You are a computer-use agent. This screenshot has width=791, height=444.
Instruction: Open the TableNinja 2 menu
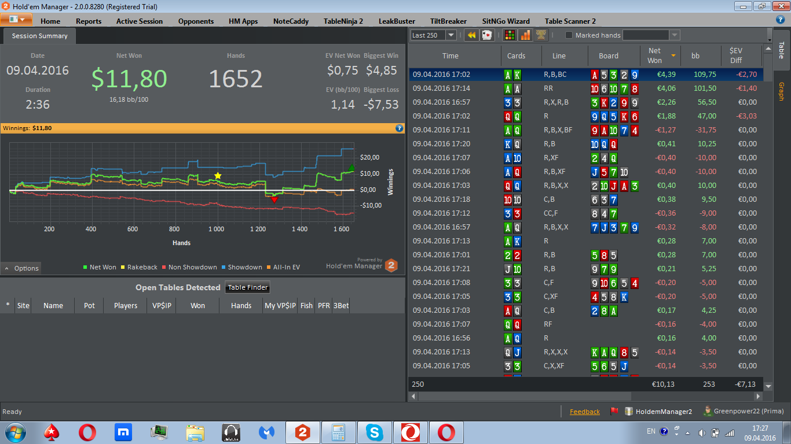(343, 21)
